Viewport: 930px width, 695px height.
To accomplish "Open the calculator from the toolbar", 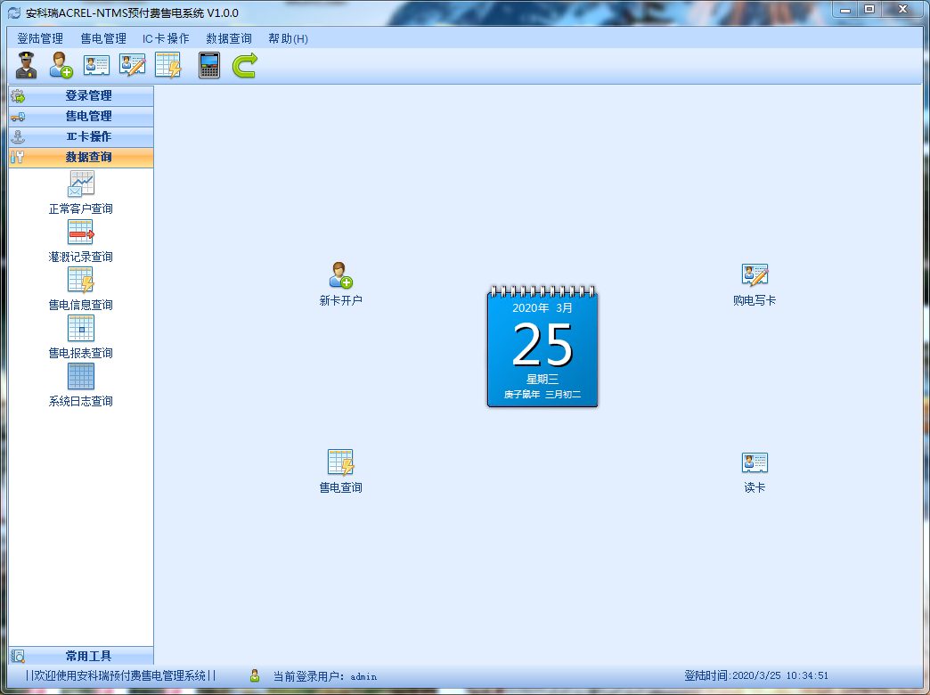I will [x=209, y=65].
